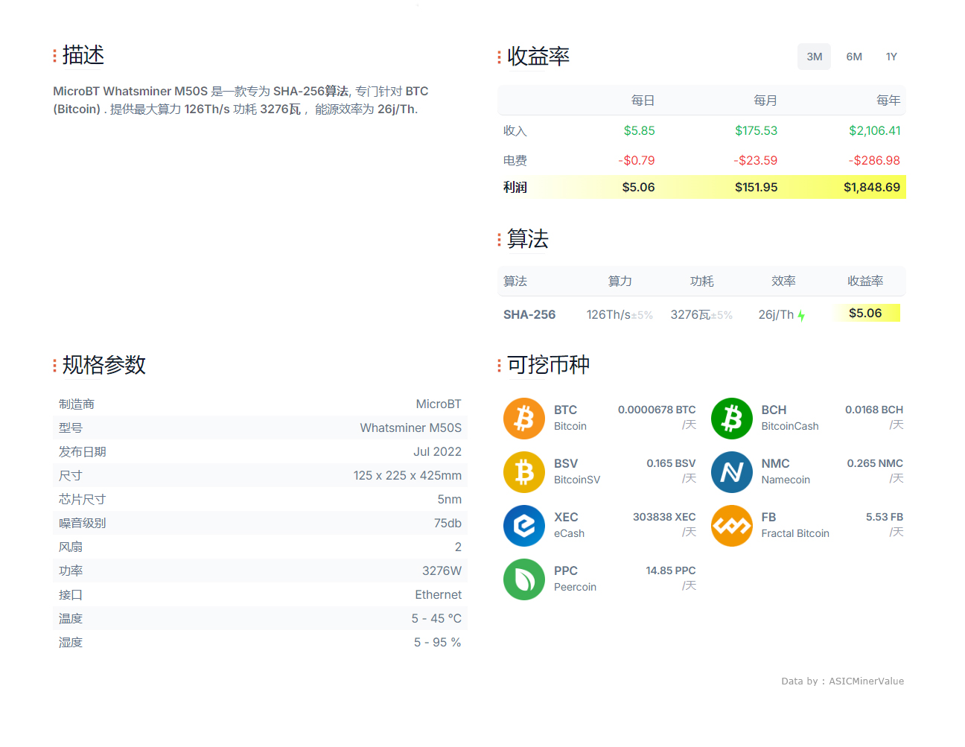Click the orange Bitcoin BTC coin icon
The image size is (965, 747).
point(524,419)
